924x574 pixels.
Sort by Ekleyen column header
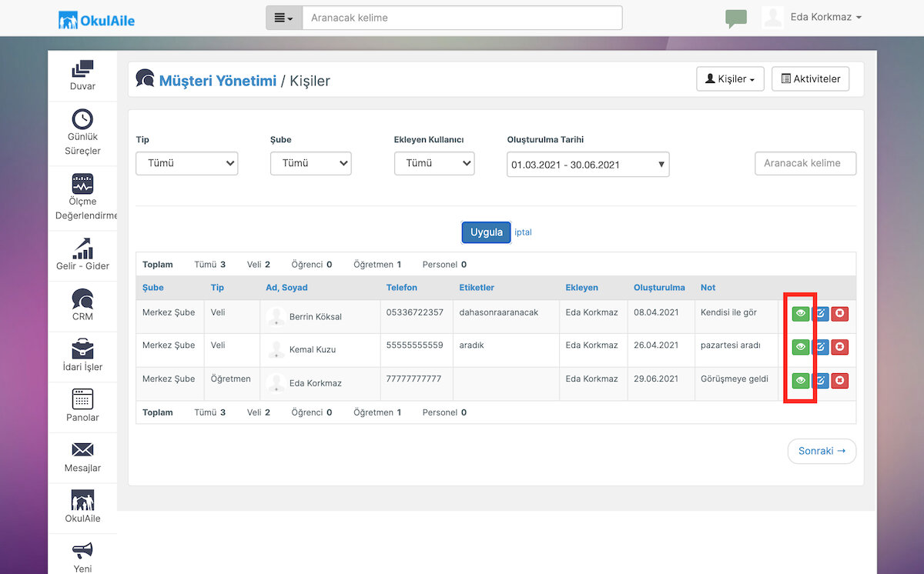click(581, 288)
